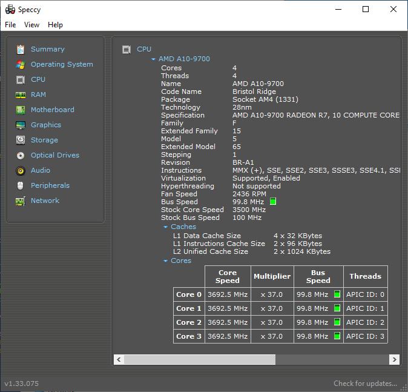Select the RAM memory stick icon
Viewport: 408px width, 392px height.
click(21, 95)
